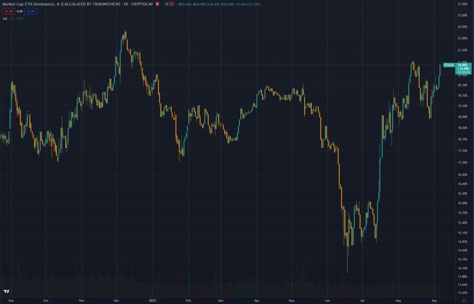This screenshot has width=474, height=304.
Task: Click the 16.00% price axis label
Action: (x=462, y=203)
